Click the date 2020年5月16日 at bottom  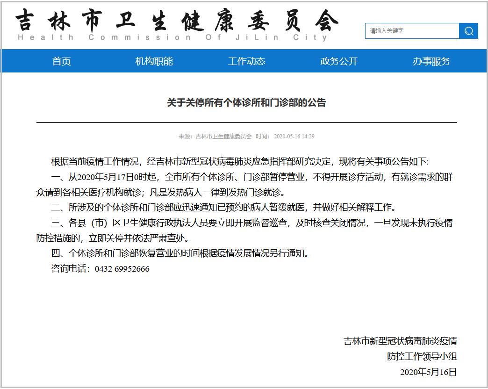point(428,373)
